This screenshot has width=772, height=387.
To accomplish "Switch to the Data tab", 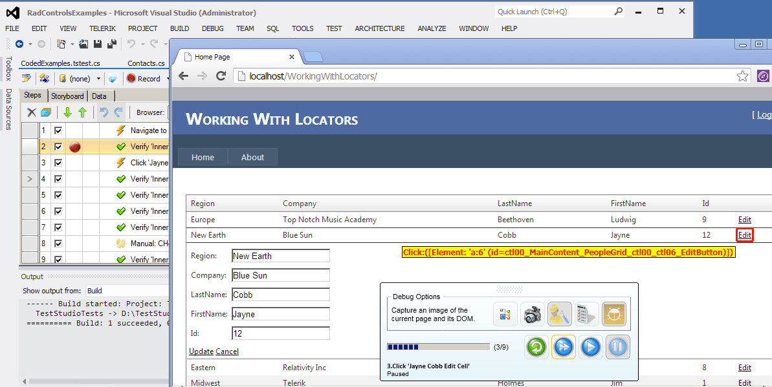I will (99, 96).
